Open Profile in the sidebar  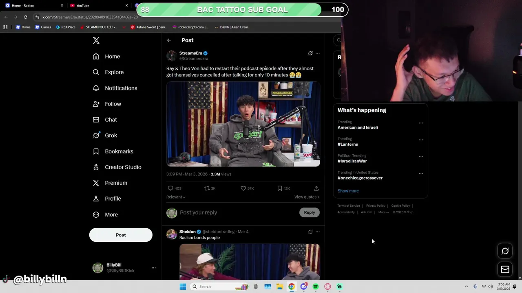point(107,199)
